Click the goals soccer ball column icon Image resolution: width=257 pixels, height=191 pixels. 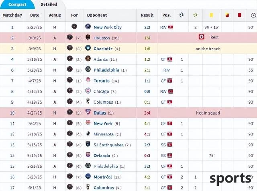tap(182, 15)
